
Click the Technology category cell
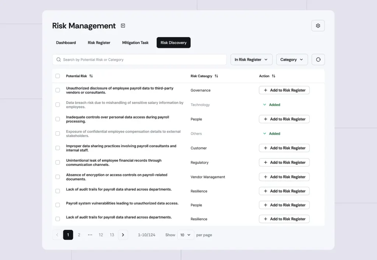pos(200,105)
